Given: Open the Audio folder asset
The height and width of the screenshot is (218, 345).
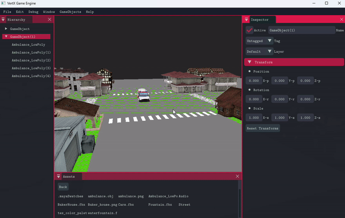Looking at the screenshot, I should pos(184,196).
